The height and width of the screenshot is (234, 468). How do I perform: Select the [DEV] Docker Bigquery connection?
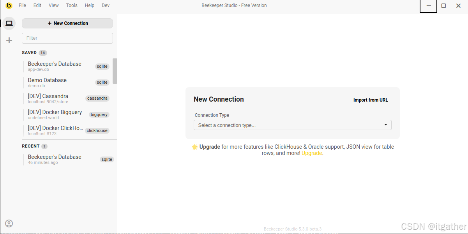(x=67, y=114)
